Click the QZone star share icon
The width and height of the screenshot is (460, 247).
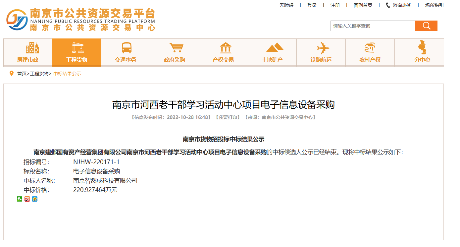(35, 199)
